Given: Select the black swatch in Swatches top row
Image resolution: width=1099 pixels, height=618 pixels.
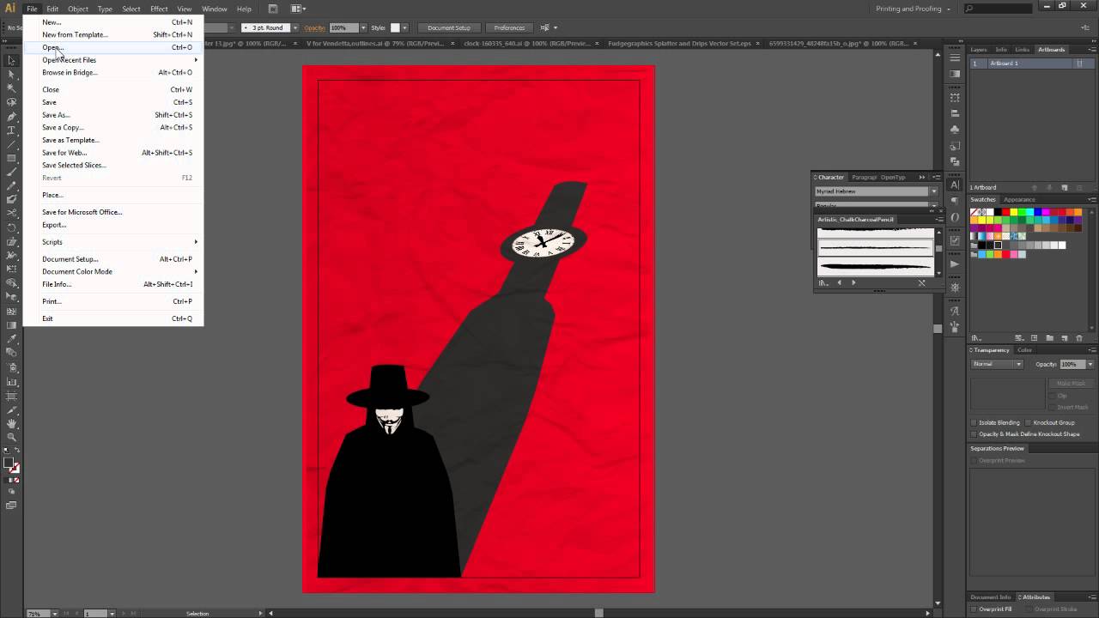Looking at the screenshot, I should (x=998, y=212).
